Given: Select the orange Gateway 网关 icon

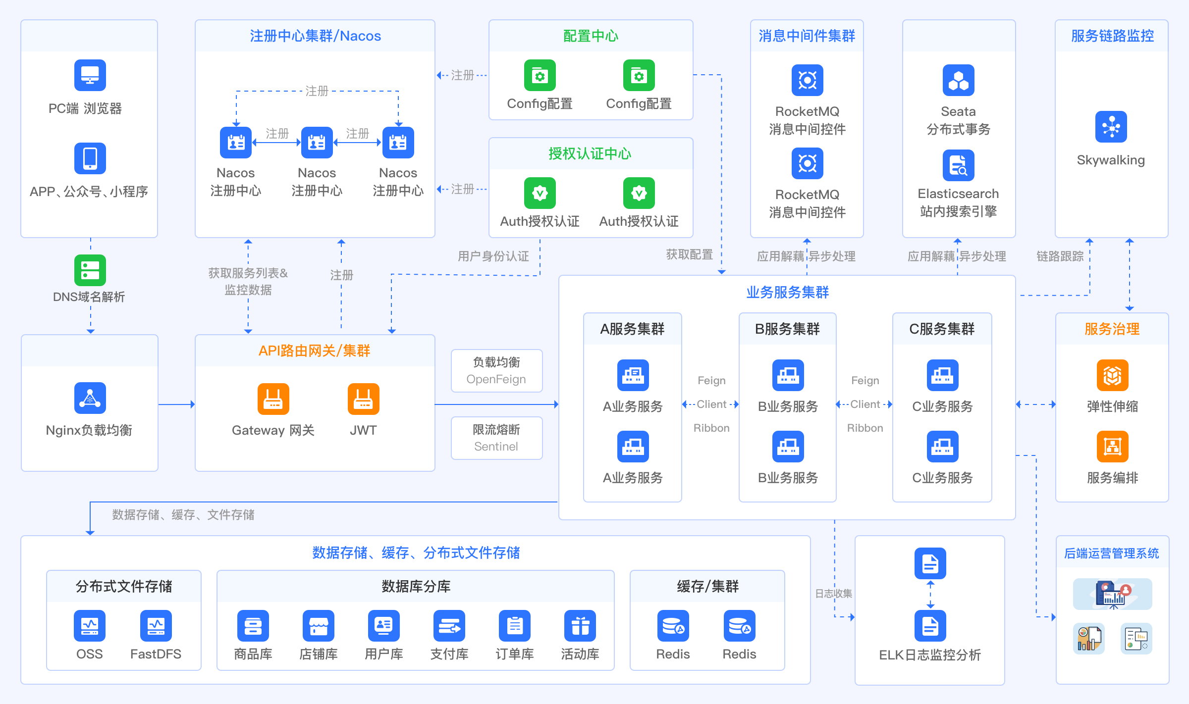Looking at the screenshot, I should [273, 399].
